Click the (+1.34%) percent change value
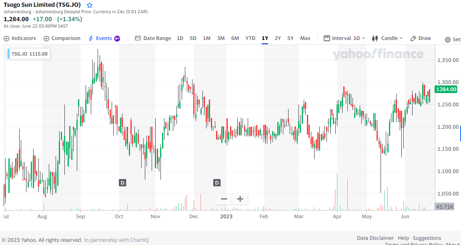This screenshot has width=461, height=245. point(69,19)
